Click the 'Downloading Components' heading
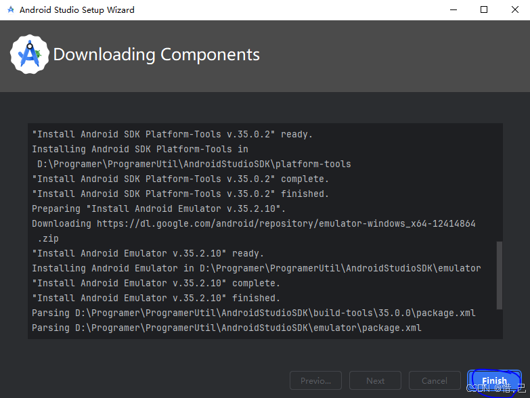530x398 pixels. pyautogui.click(x=156, y=54)
